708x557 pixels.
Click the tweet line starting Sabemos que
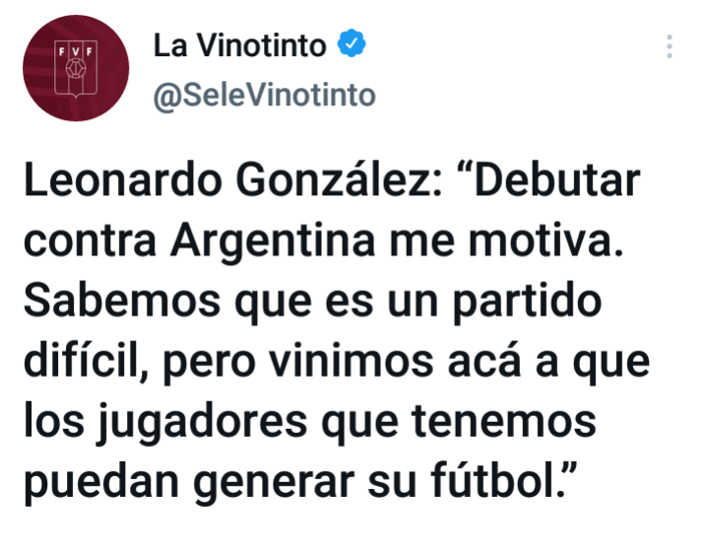[312, 302]
